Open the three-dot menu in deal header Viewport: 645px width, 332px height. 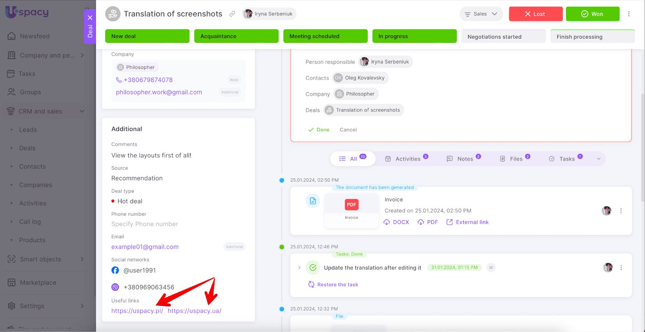(x=628, y=14)
